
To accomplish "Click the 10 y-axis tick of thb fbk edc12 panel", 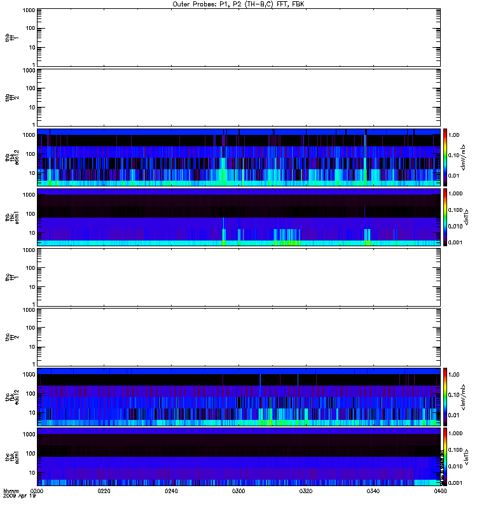I will click(x=32, y=173).
